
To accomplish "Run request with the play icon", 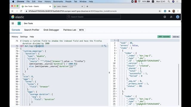I will click(102, 46).
